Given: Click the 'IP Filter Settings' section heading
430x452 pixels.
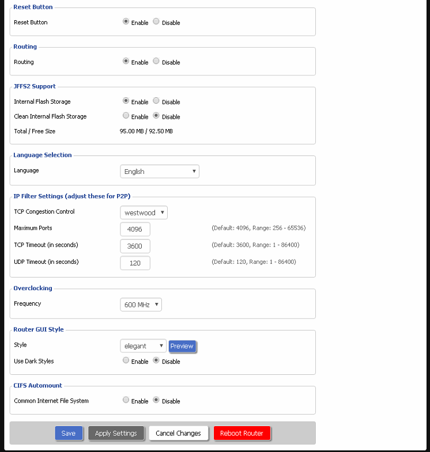Looking at the screenshot, I should [x=72, y=196].
